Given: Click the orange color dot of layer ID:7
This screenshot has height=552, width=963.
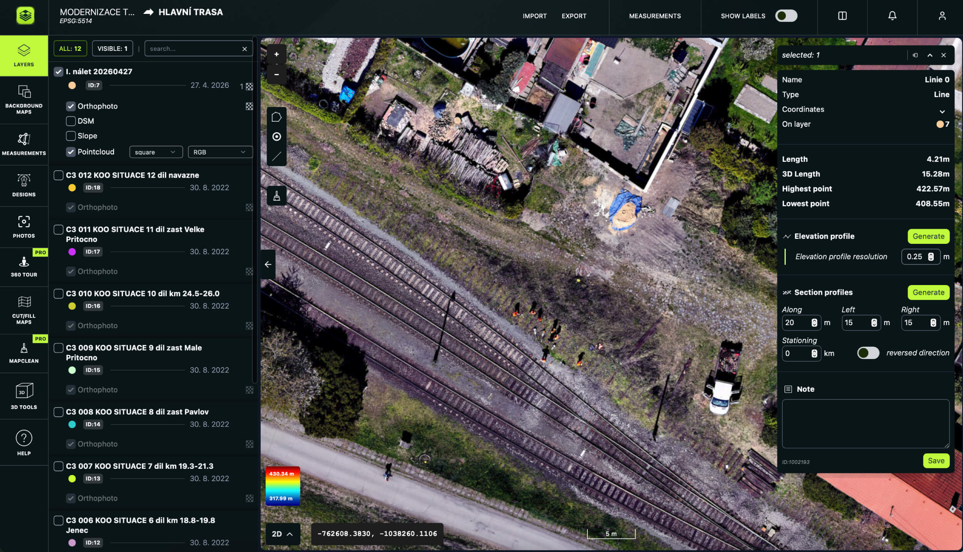Looking at the screenshot, I should pyautogui.click(x=72, y=86).
